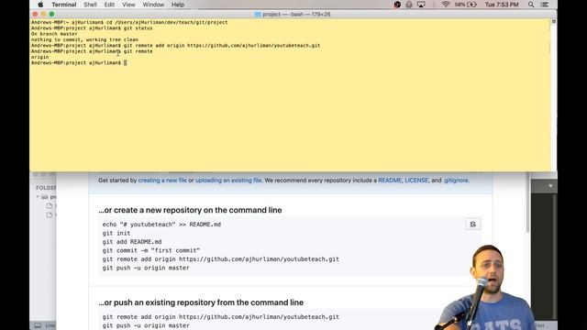Screen dimensions: 587x330
Task: Follow the 'uploading an existing file' link
Action: click(x=228, y=181)
